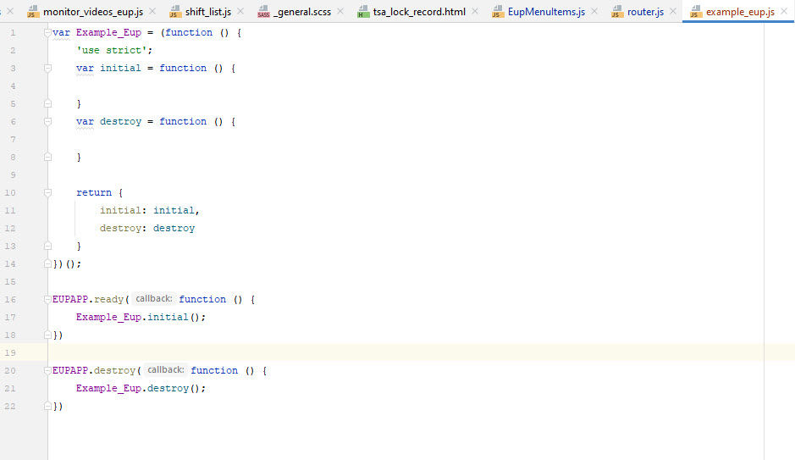Click the JS file icon on router.js
Image resolution: width=795 pixels, height=460 pixels.
click(617, 11)
